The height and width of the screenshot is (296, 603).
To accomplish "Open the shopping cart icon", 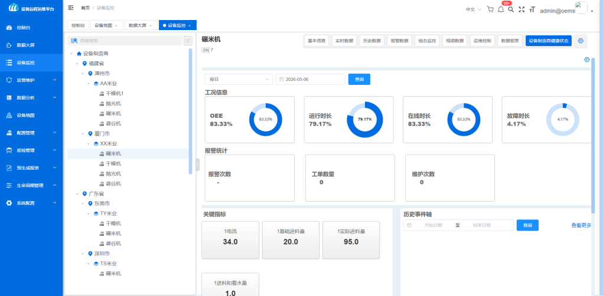I will coord(490,9).
